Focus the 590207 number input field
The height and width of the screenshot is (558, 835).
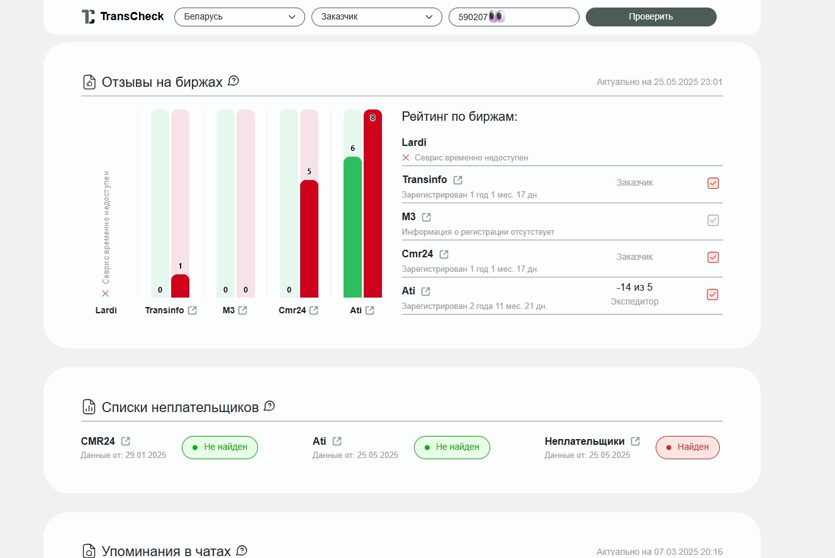(514, 17)
